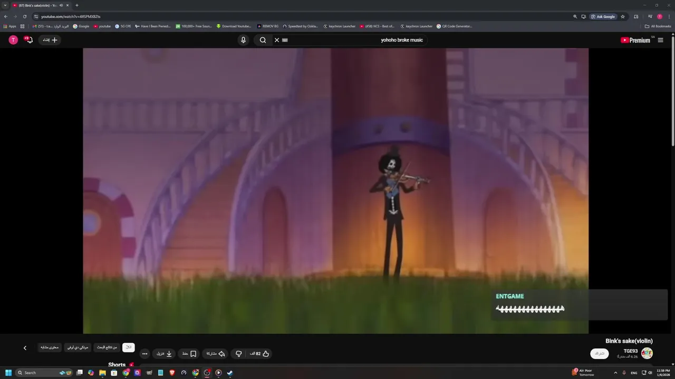Clear the search text with the X icon
675x379 pixels.
pyautogui.click(x=277, y=40)
